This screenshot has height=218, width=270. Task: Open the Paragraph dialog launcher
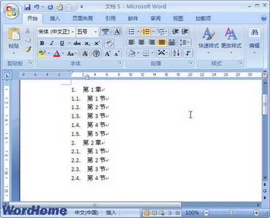pos(190,63)
